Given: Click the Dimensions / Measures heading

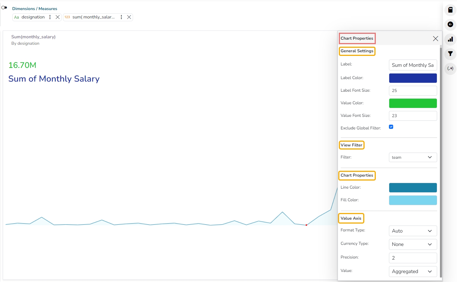Looking at the screenshot, I should pos(35,9).
